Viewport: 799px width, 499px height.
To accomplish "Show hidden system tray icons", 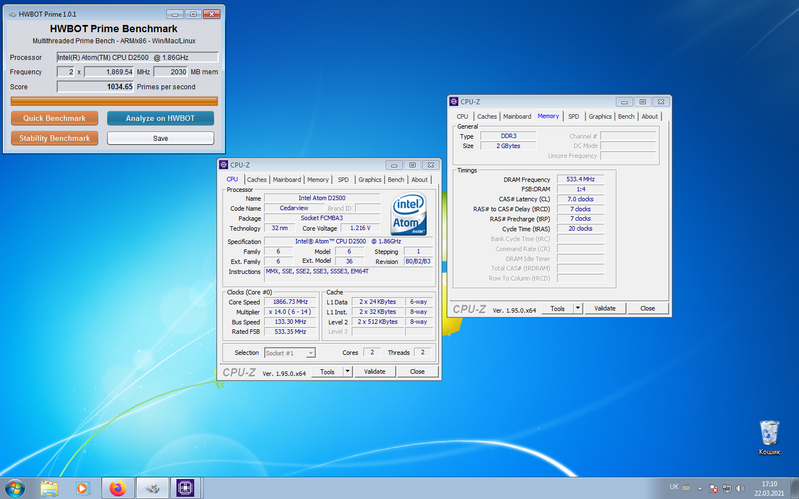I will [x=700, y=488].
